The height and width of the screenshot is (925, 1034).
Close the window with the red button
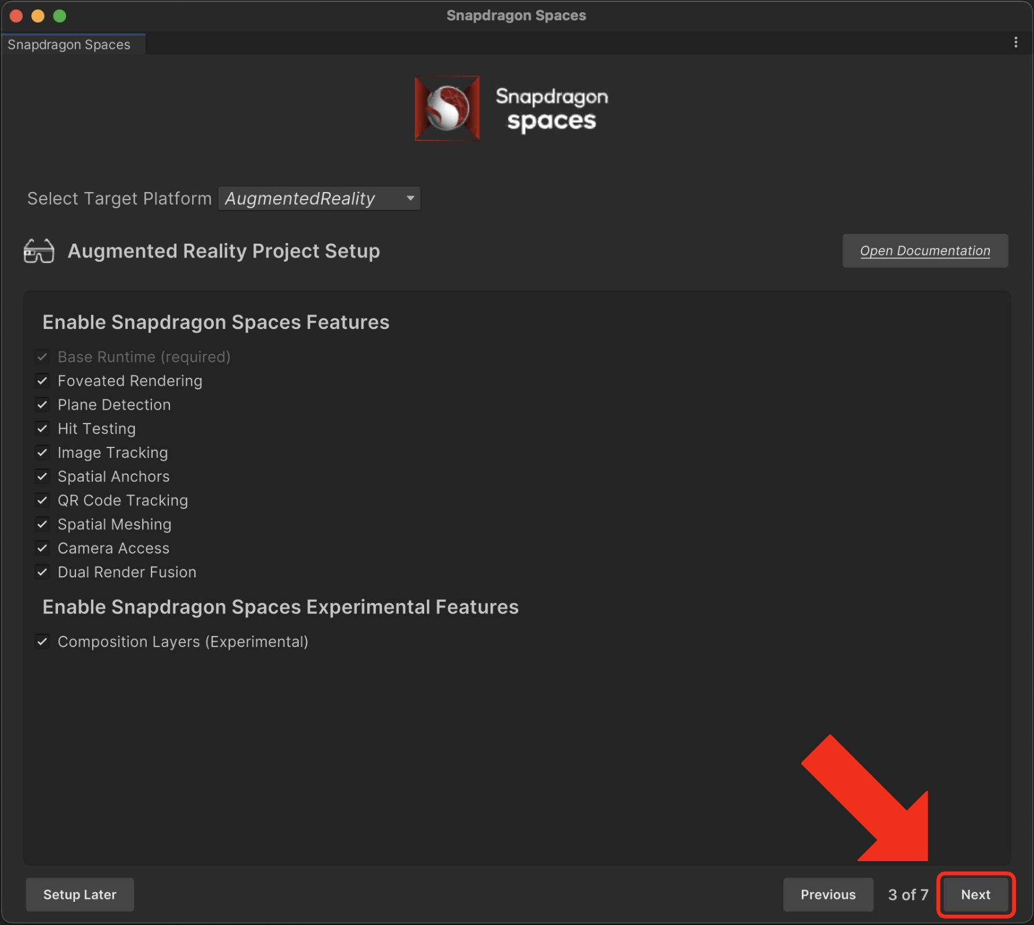pos(16,16)
